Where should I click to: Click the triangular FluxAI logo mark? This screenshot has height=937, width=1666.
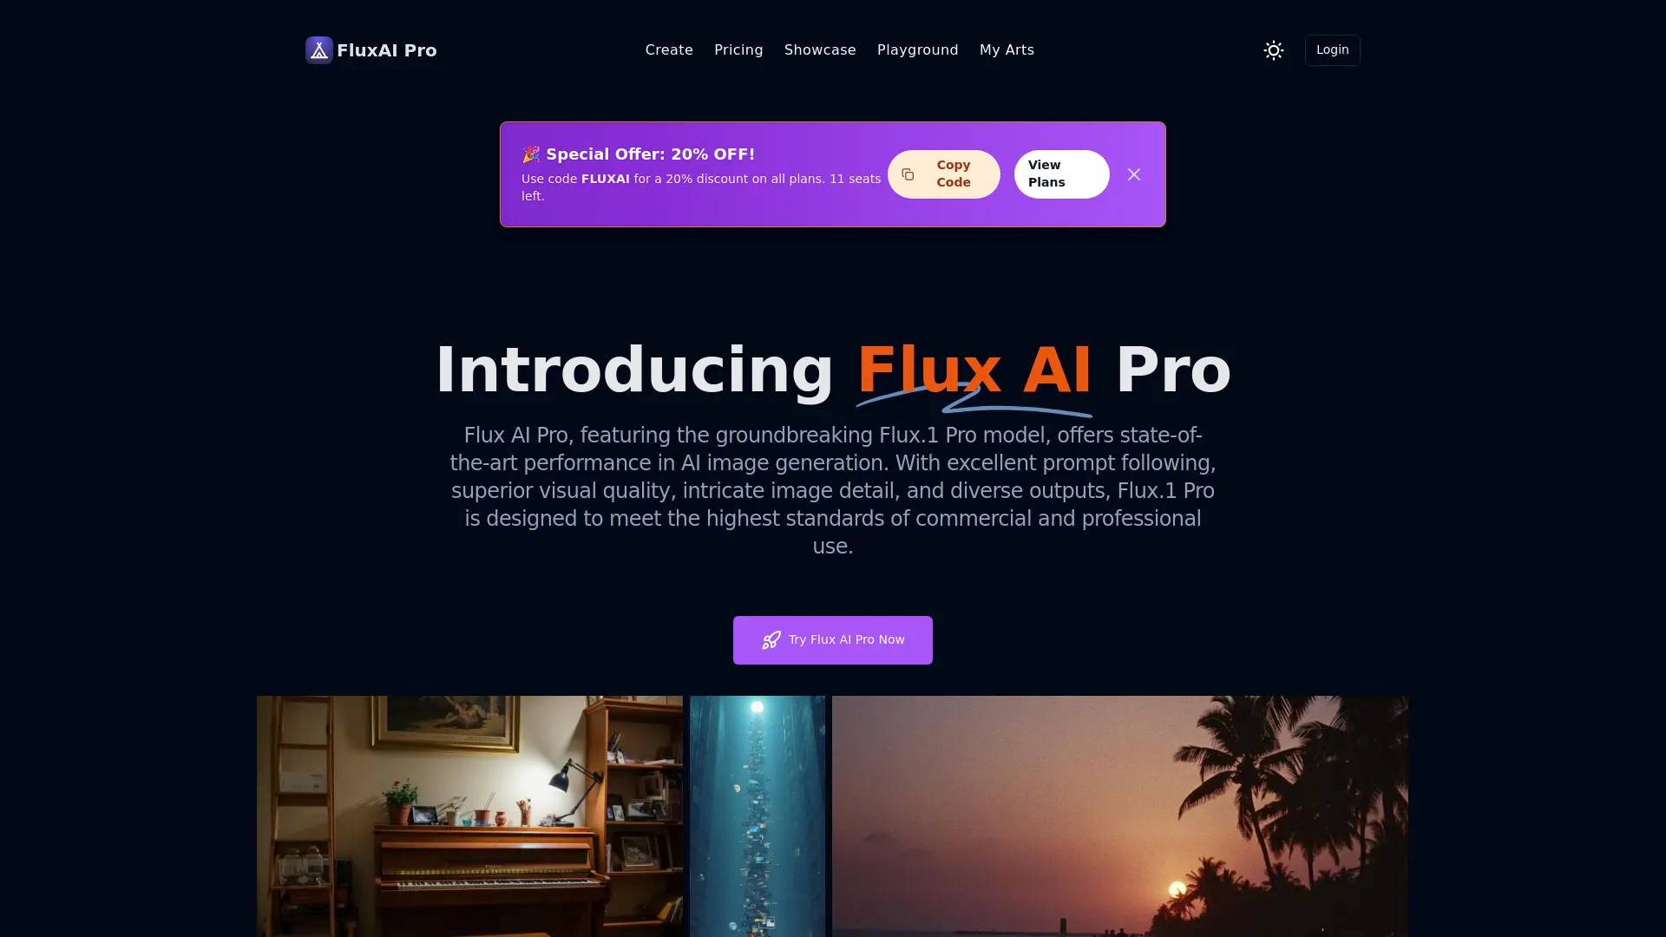point(318,49)
